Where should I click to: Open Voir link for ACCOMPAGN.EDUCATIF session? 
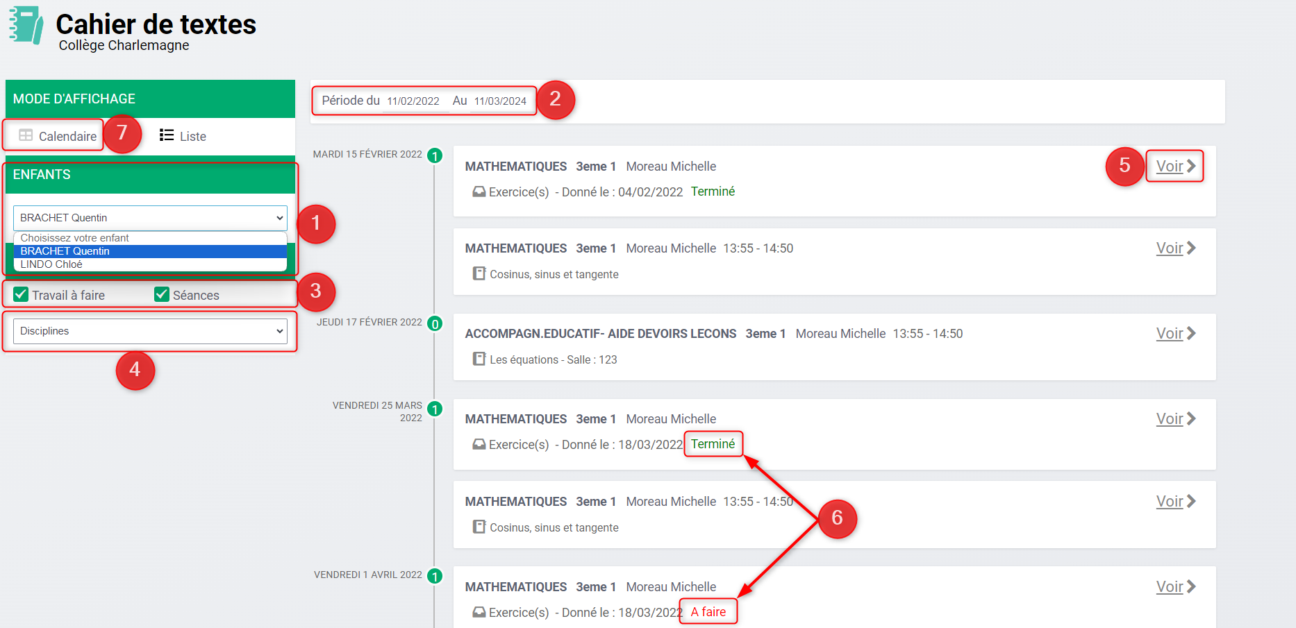tap(1170, 334)
